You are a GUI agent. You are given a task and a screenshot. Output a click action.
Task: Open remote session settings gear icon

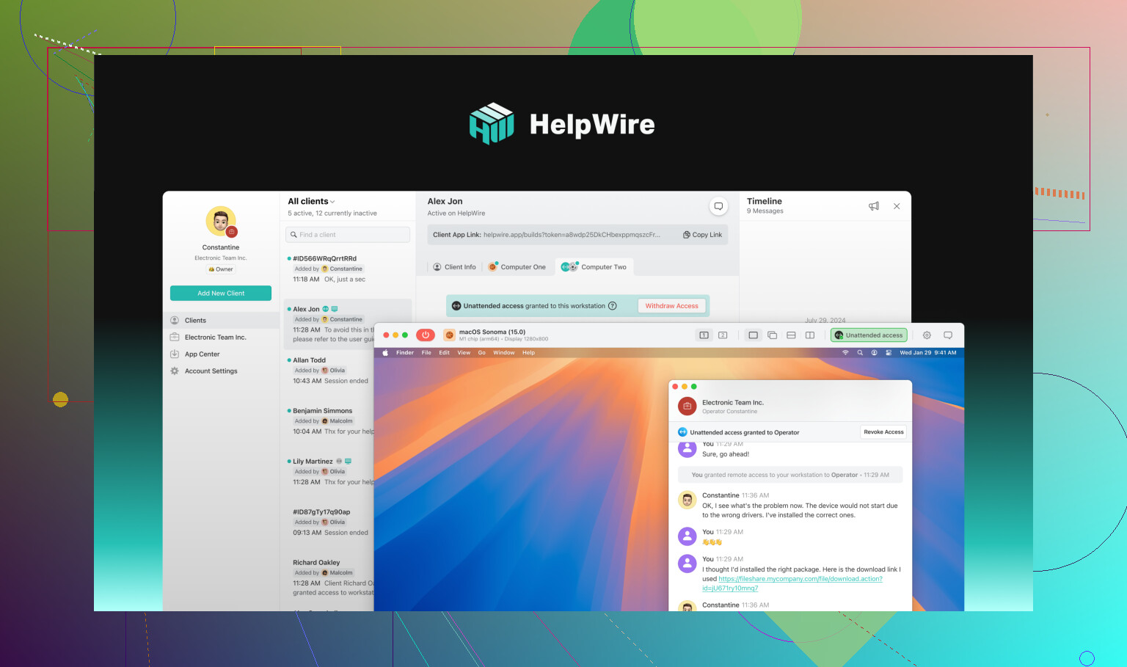(927, 335)
